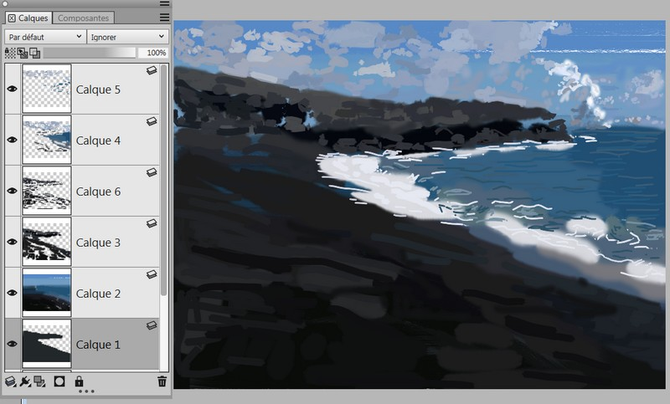Click the Calque 4 layer thumbnail
Screen dimensions: 670x404
[47, 140]
